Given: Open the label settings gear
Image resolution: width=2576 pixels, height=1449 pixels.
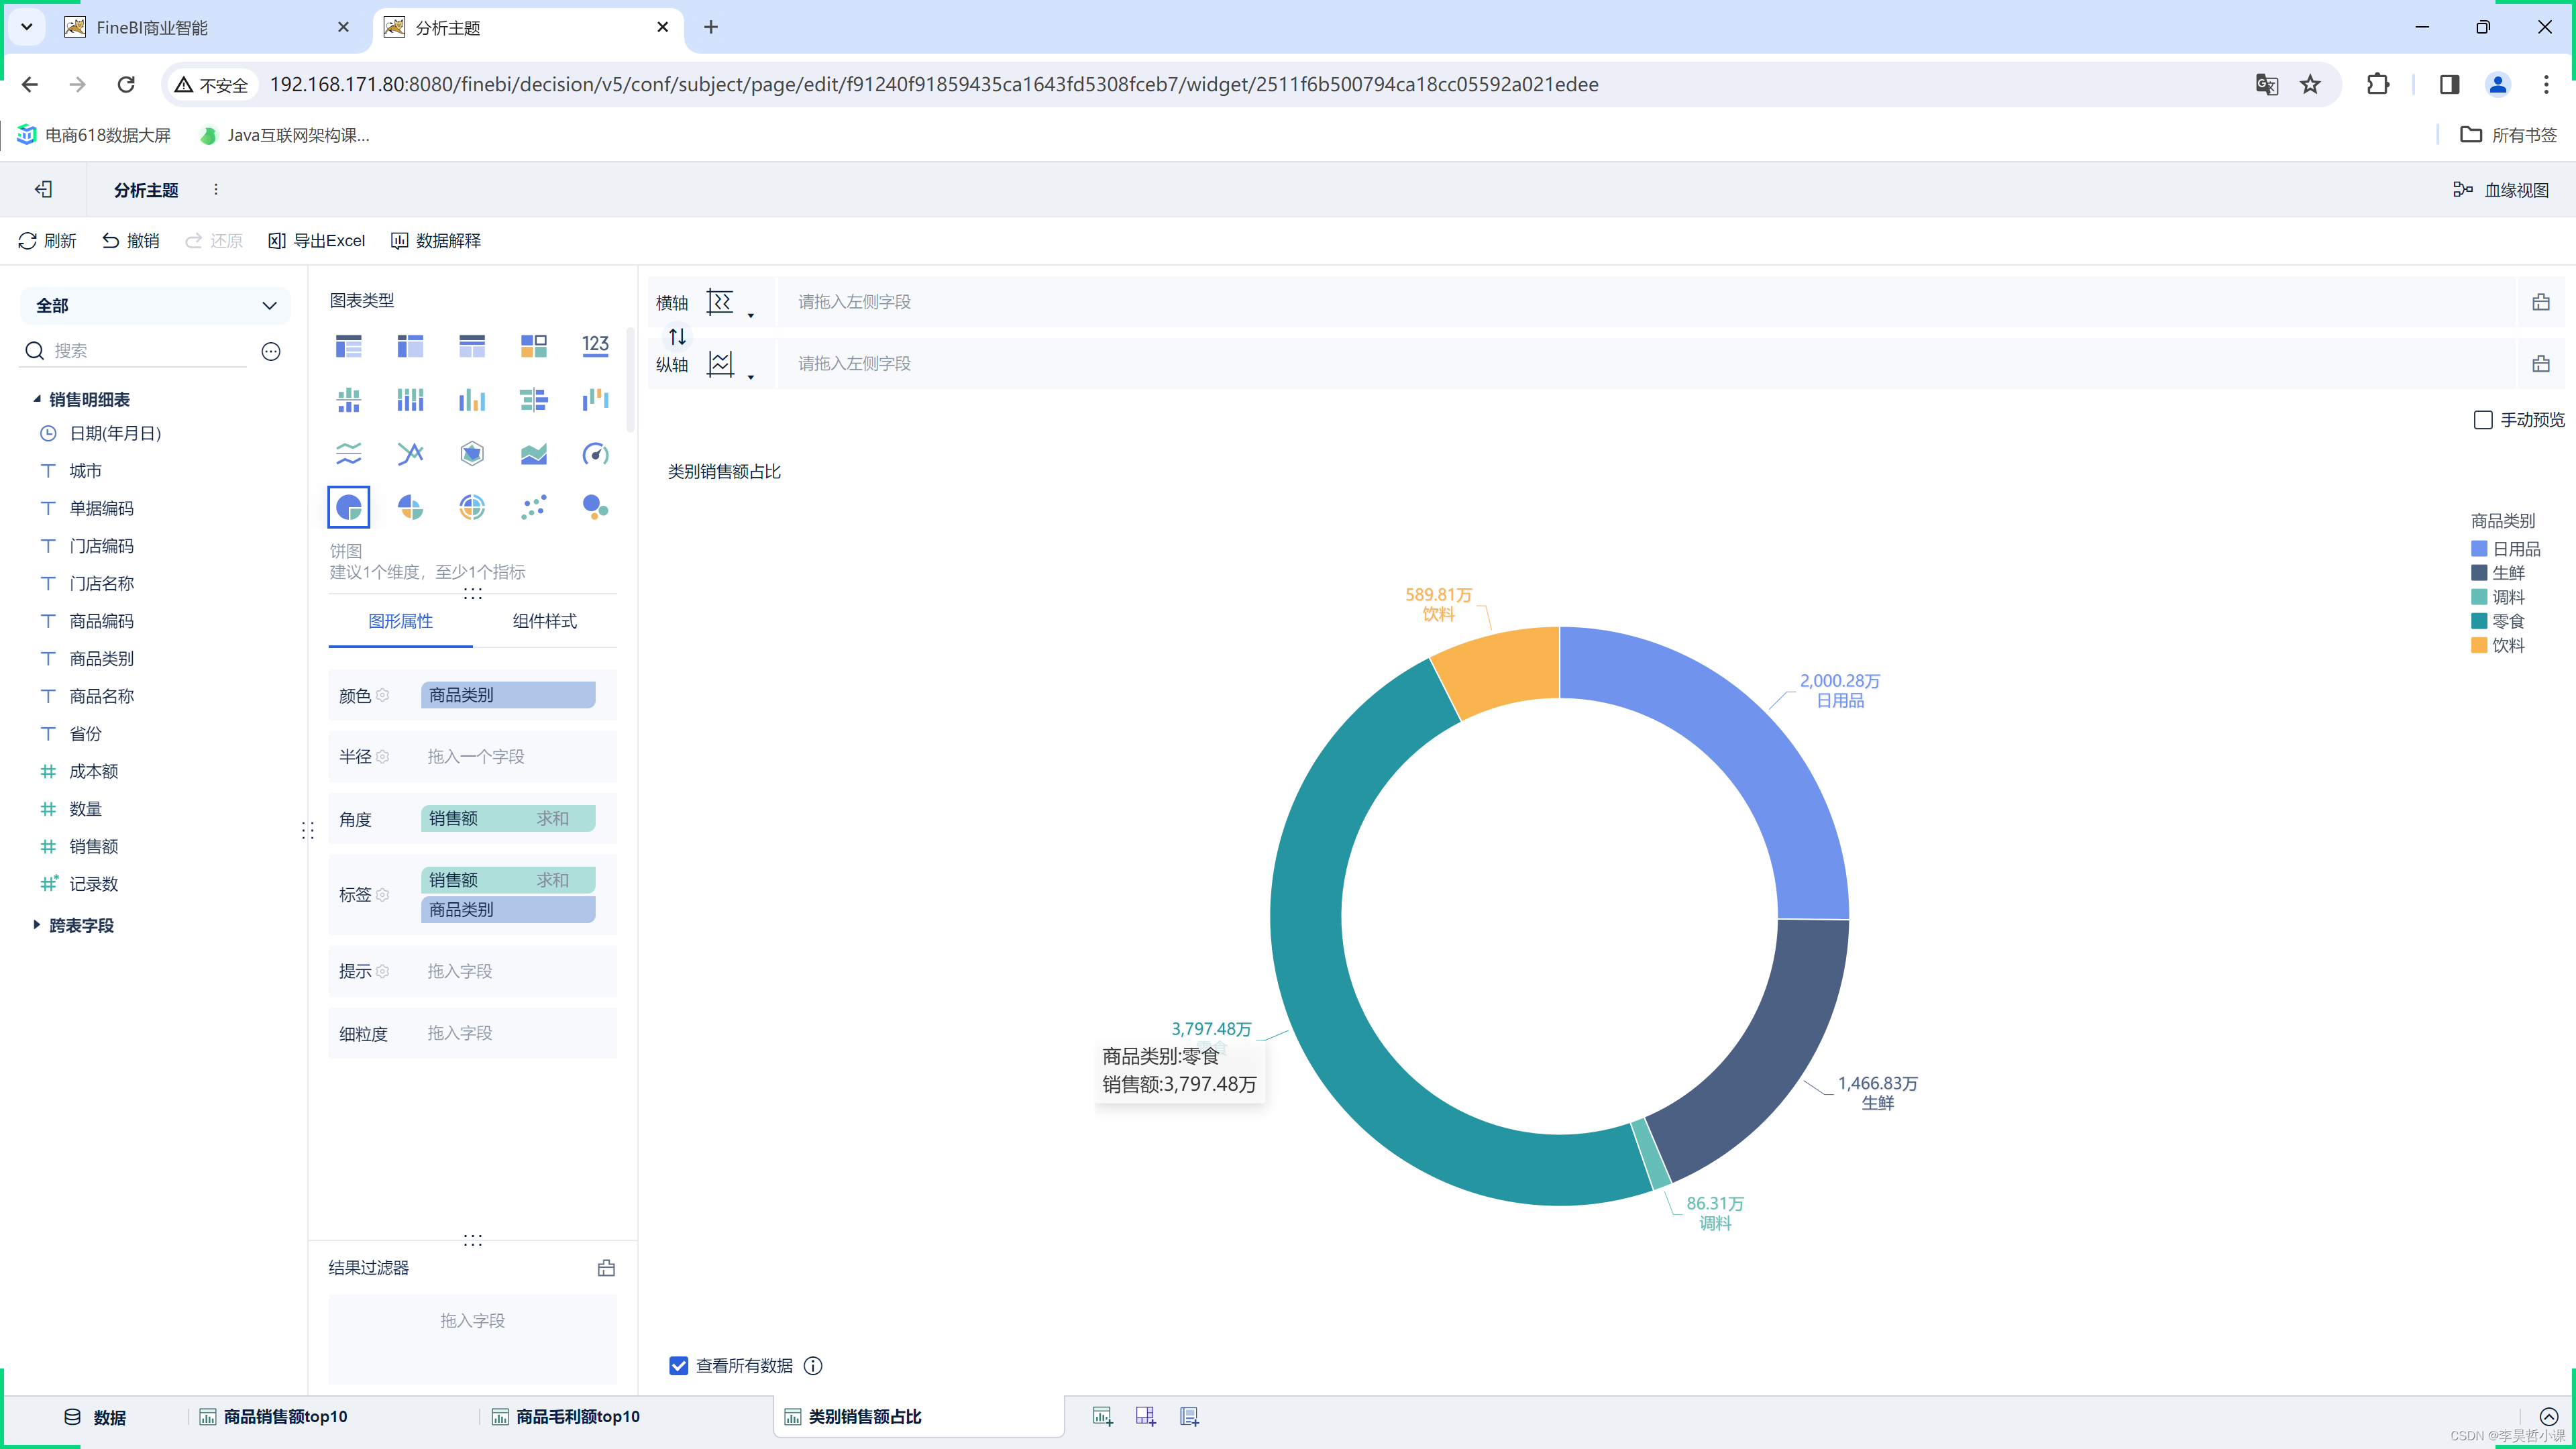Looking at the screenshot, I should point(382,895).
